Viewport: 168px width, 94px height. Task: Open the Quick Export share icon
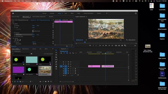point(136,13)
